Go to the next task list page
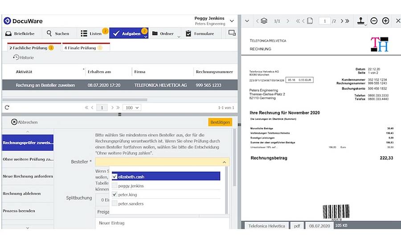This screenshot has width=401, height=250. 112,107
